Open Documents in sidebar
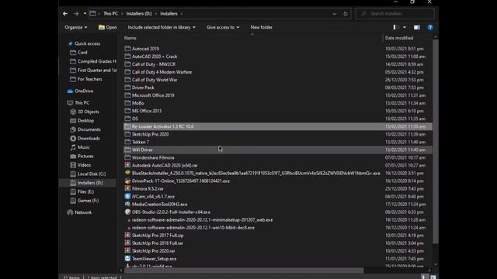 (x=89, y=129)
